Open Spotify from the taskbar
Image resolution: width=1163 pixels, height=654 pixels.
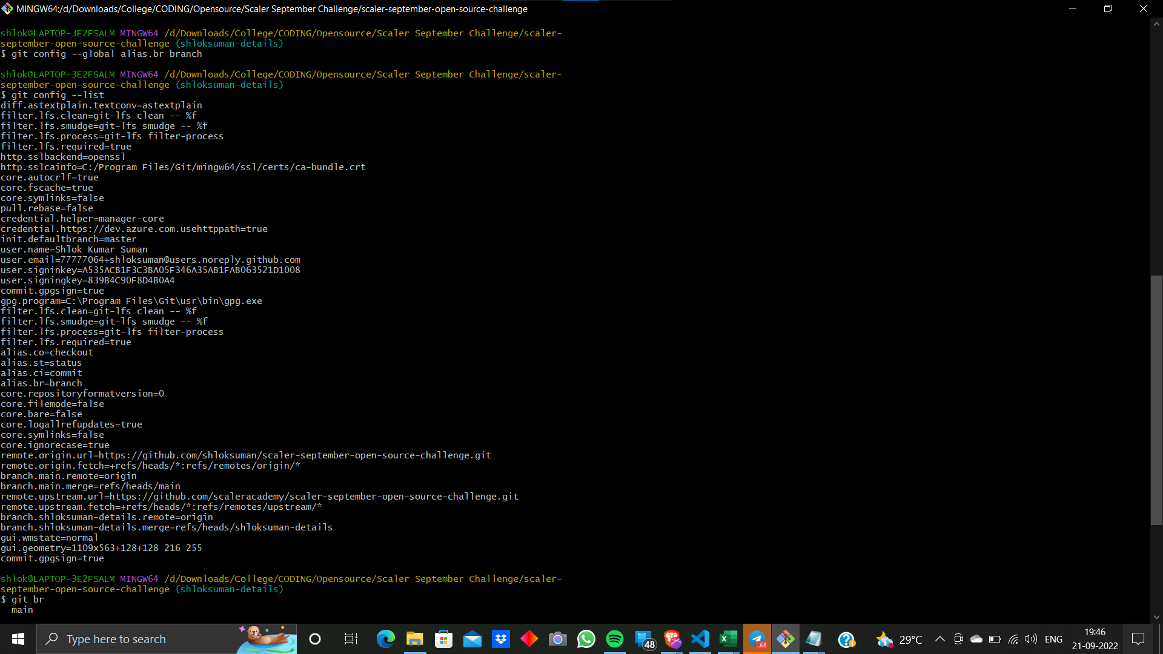pyautogui.click(x=615, y=639)
